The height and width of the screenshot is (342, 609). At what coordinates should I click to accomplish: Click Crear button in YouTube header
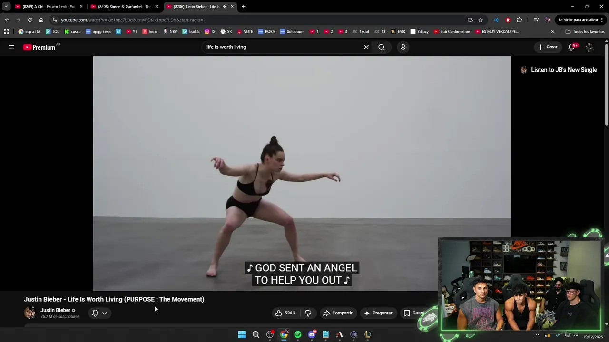coord(547,47)
